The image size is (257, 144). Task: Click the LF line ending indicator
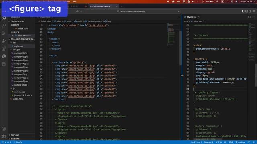225,142
